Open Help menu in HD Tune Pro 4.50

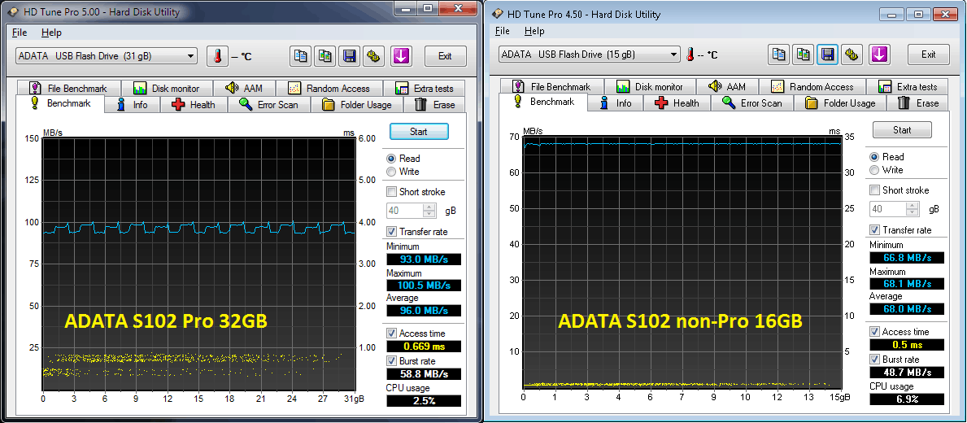(x=534, y=31)
